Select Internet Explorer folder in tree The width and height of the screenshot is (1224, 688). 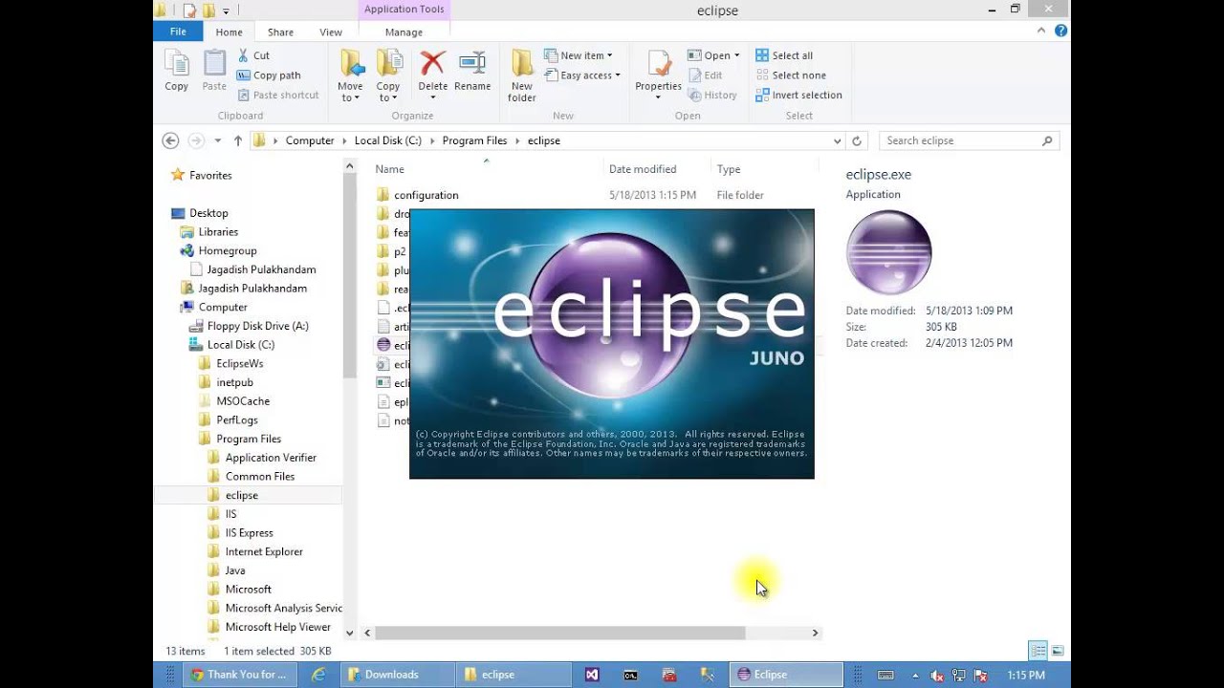point(264,552)
